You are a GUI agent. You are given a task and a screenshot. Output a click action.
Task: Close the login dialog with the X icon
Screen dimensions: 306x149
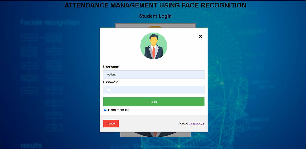point(200,36)
